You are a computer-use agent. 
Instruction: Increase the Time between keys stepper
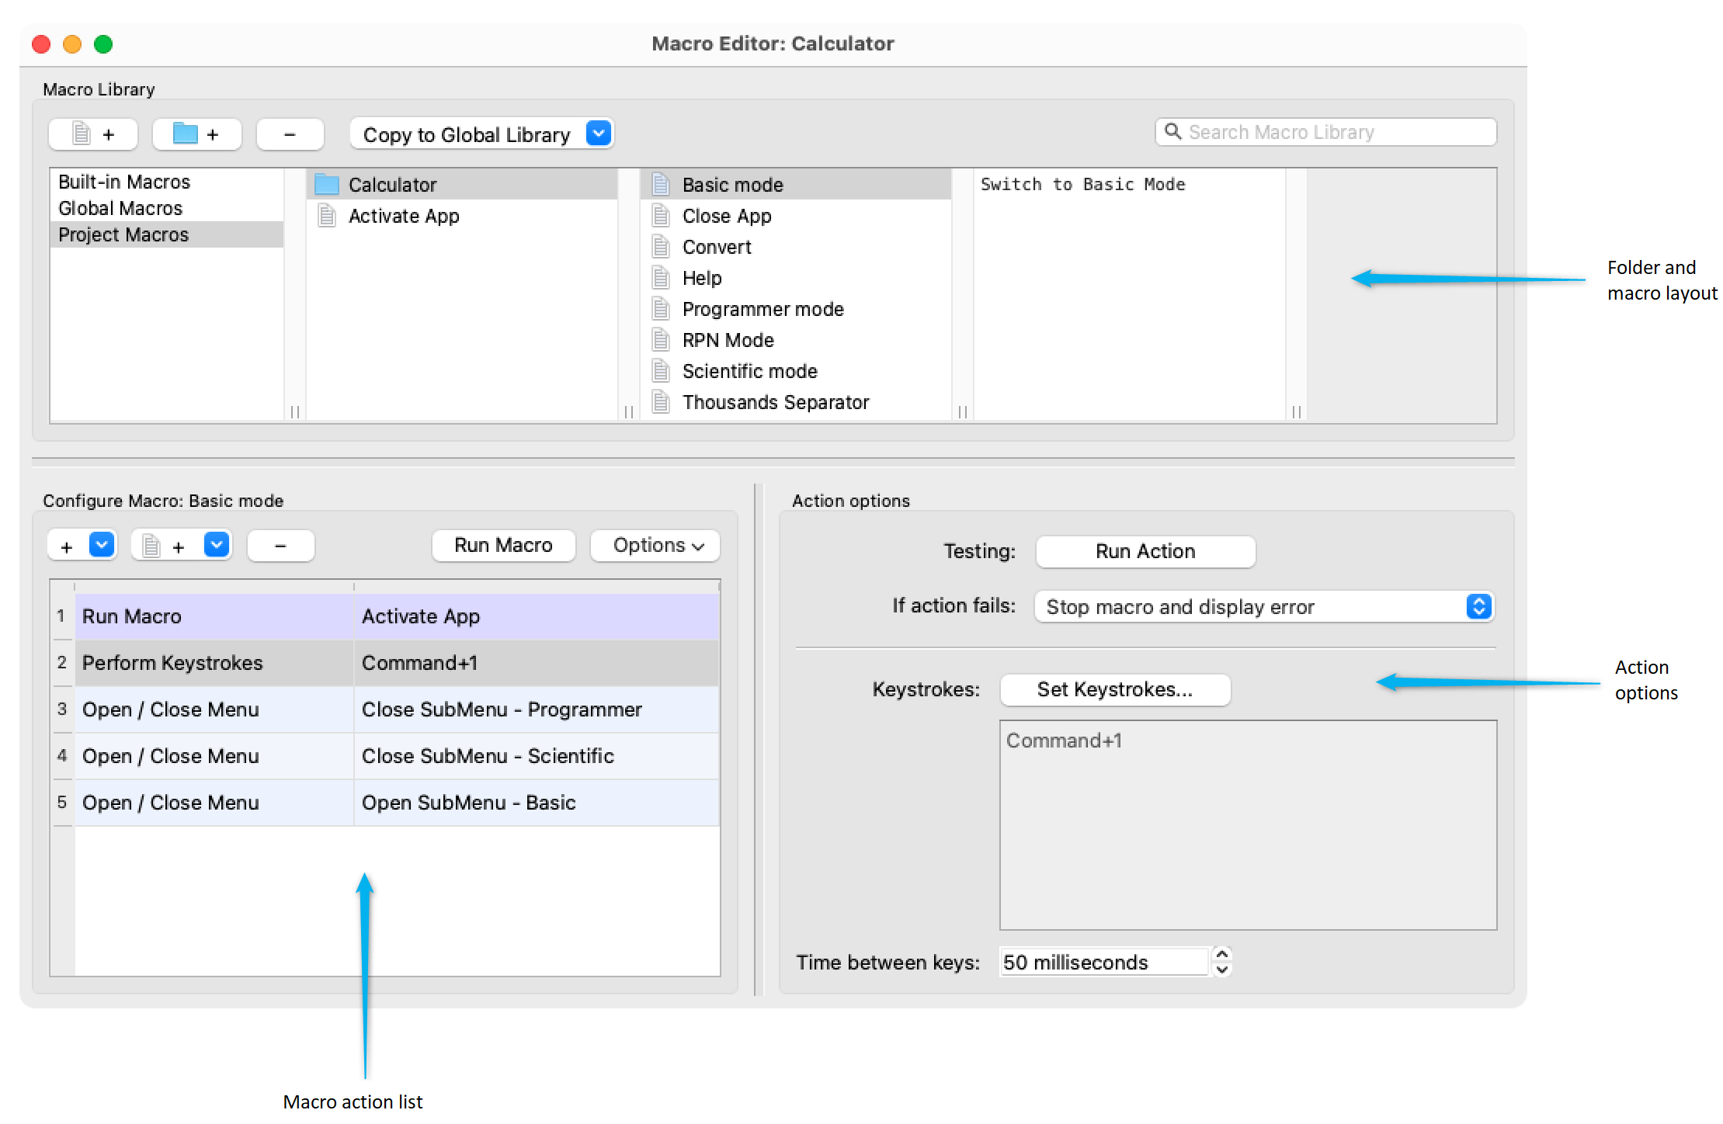pyautogui.click(x=1222, y=954)
